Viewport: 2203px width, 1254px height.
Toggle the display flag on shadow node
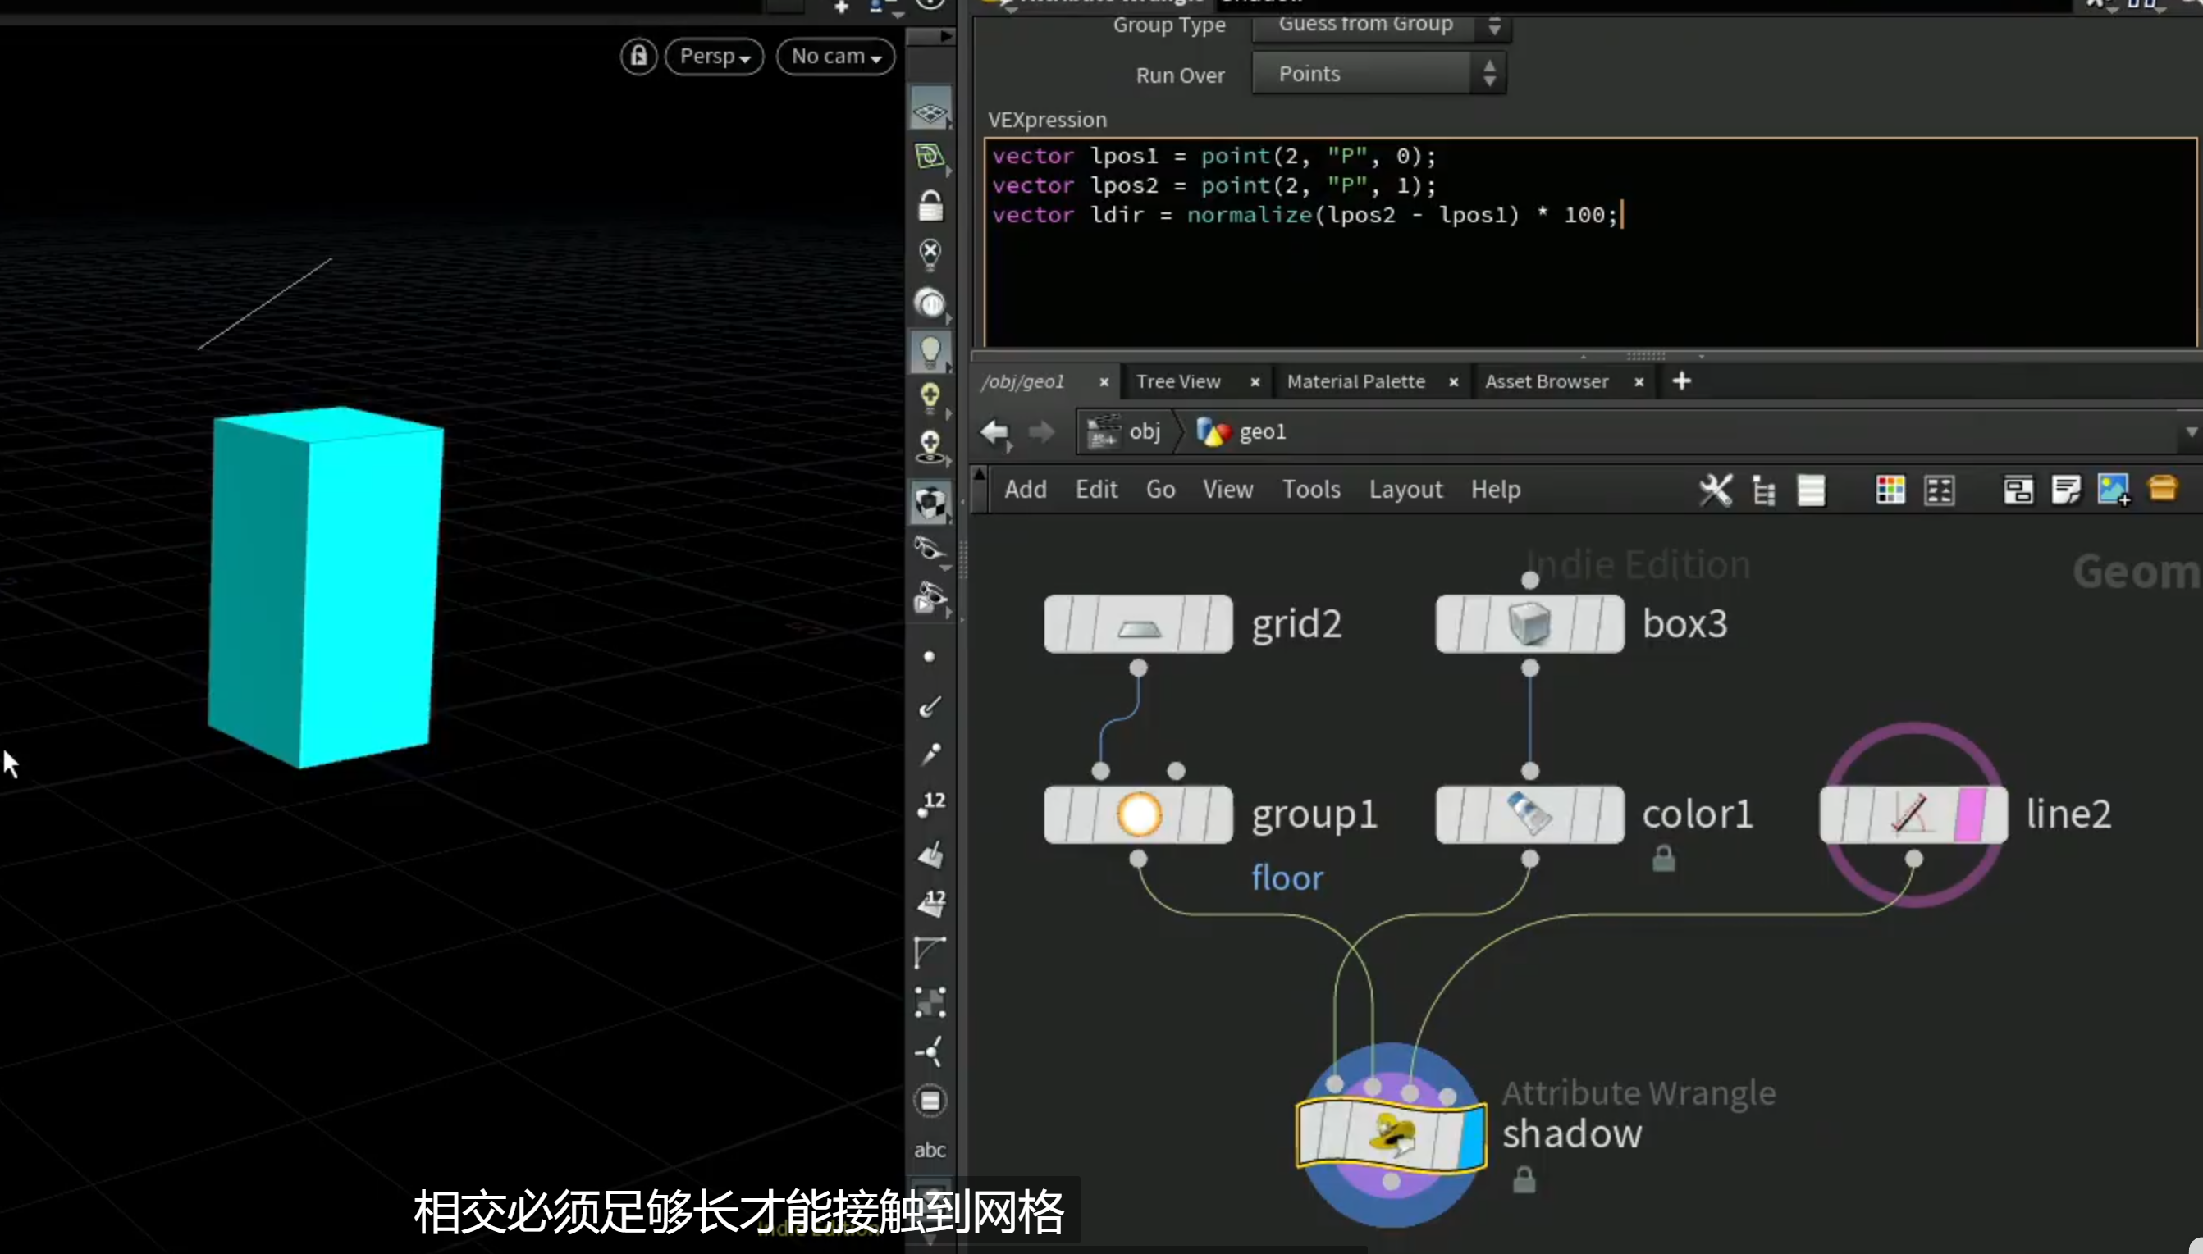pos(1470,1137)
